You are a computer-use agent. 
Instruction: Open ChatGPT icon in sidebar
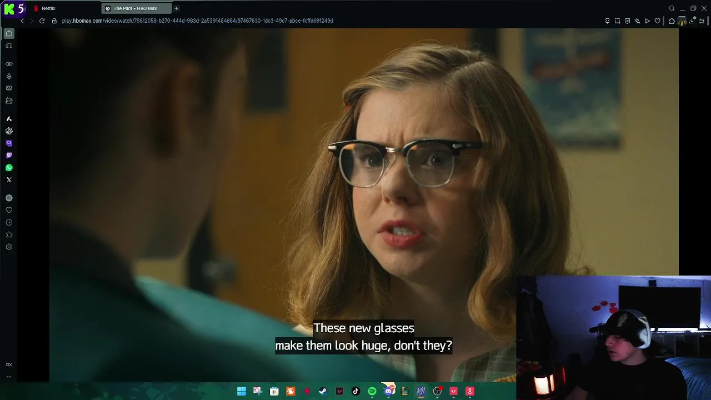point(9,131)
